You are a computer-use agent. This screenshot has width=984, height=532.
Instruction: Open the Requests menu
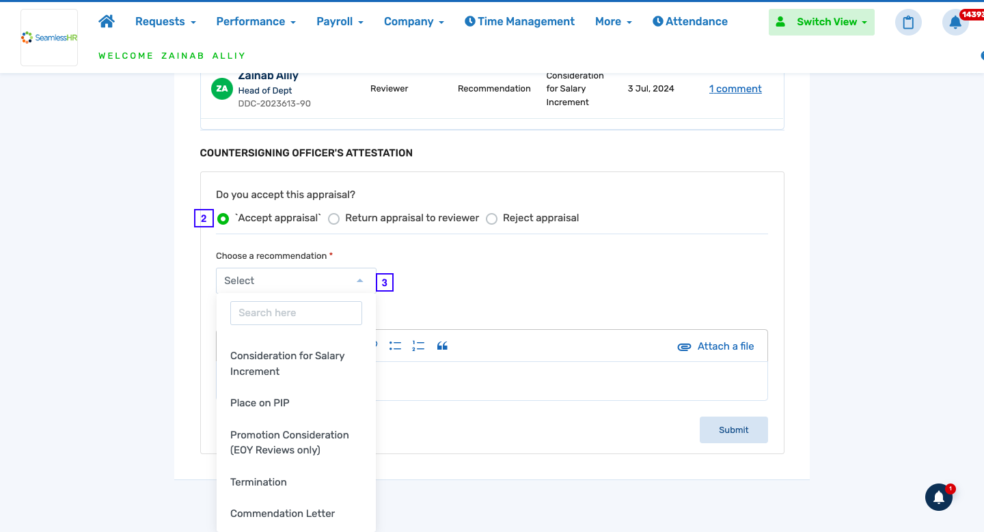(x=165, y=22)
